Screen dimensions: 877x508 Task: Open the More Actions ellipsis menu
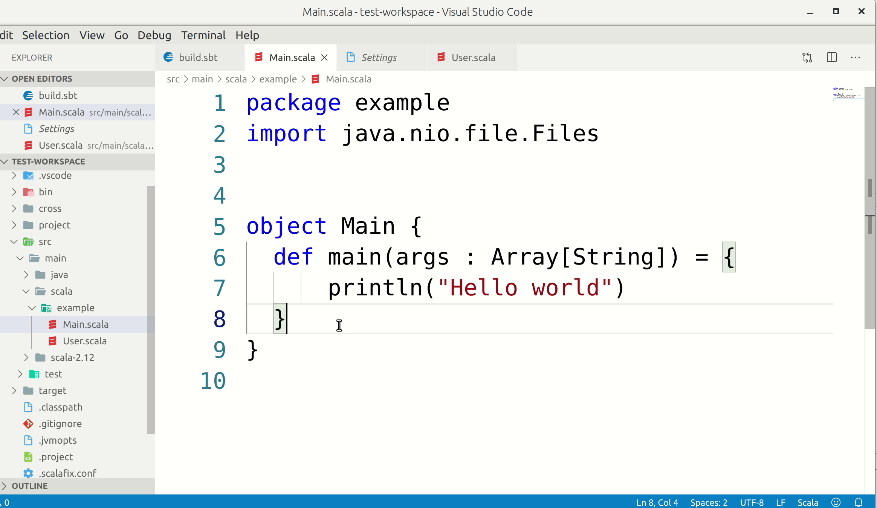tap(855, 58)
